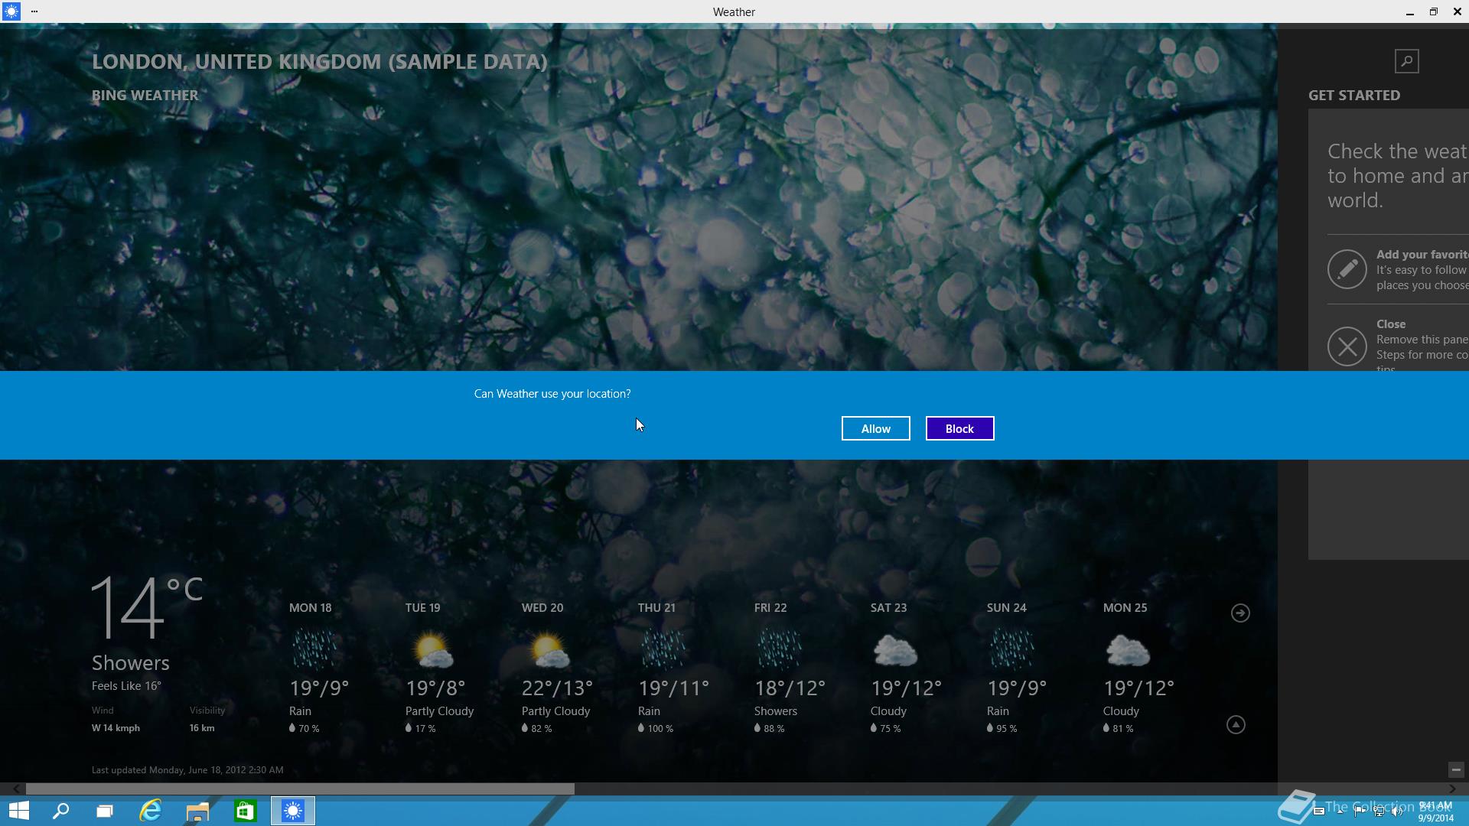Screen dimensions: 1469x826
Task: Open the network icon in the system tray
Action: coord(1379,811)
